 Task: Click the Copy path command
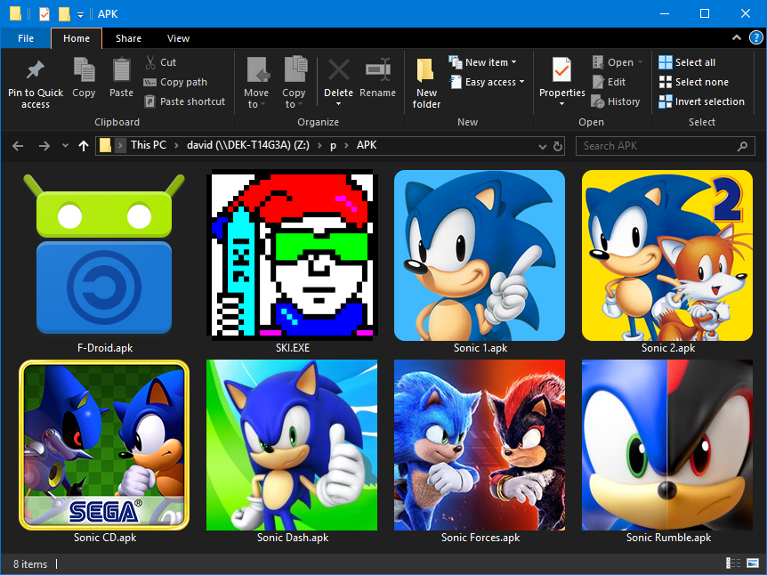pyautogui.click(x=175, y=82)
